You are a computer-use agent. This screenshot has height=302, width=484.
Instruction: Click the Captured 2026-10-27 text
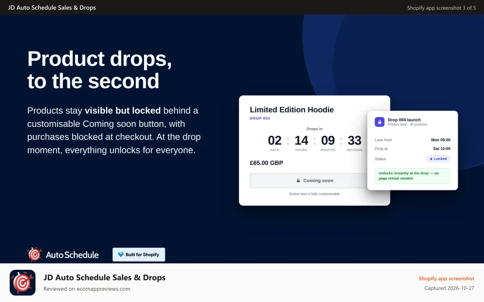coord(449,288)
